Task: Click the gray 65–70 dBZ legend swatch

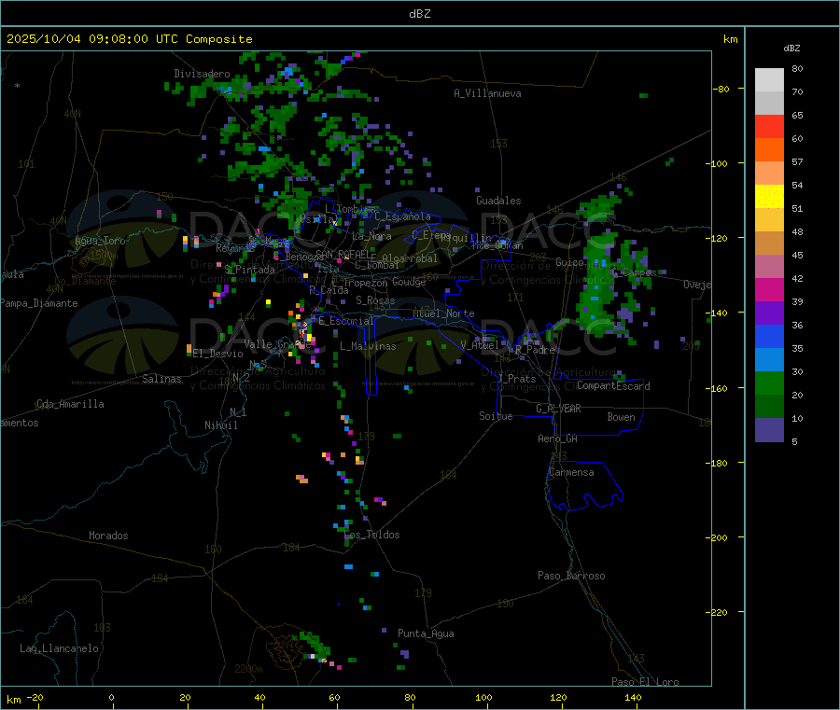Action: click(769, 104)
